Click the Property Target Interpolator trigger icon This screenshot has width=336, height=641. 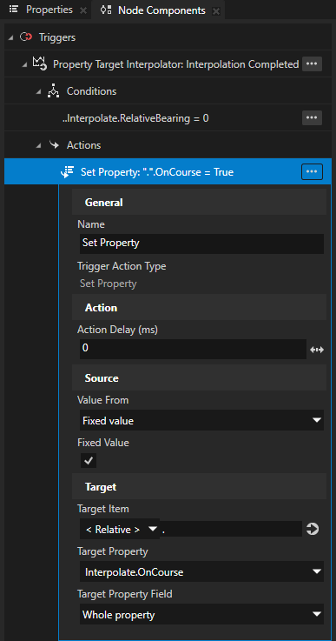pyautogui.click(x=40, y=63)
